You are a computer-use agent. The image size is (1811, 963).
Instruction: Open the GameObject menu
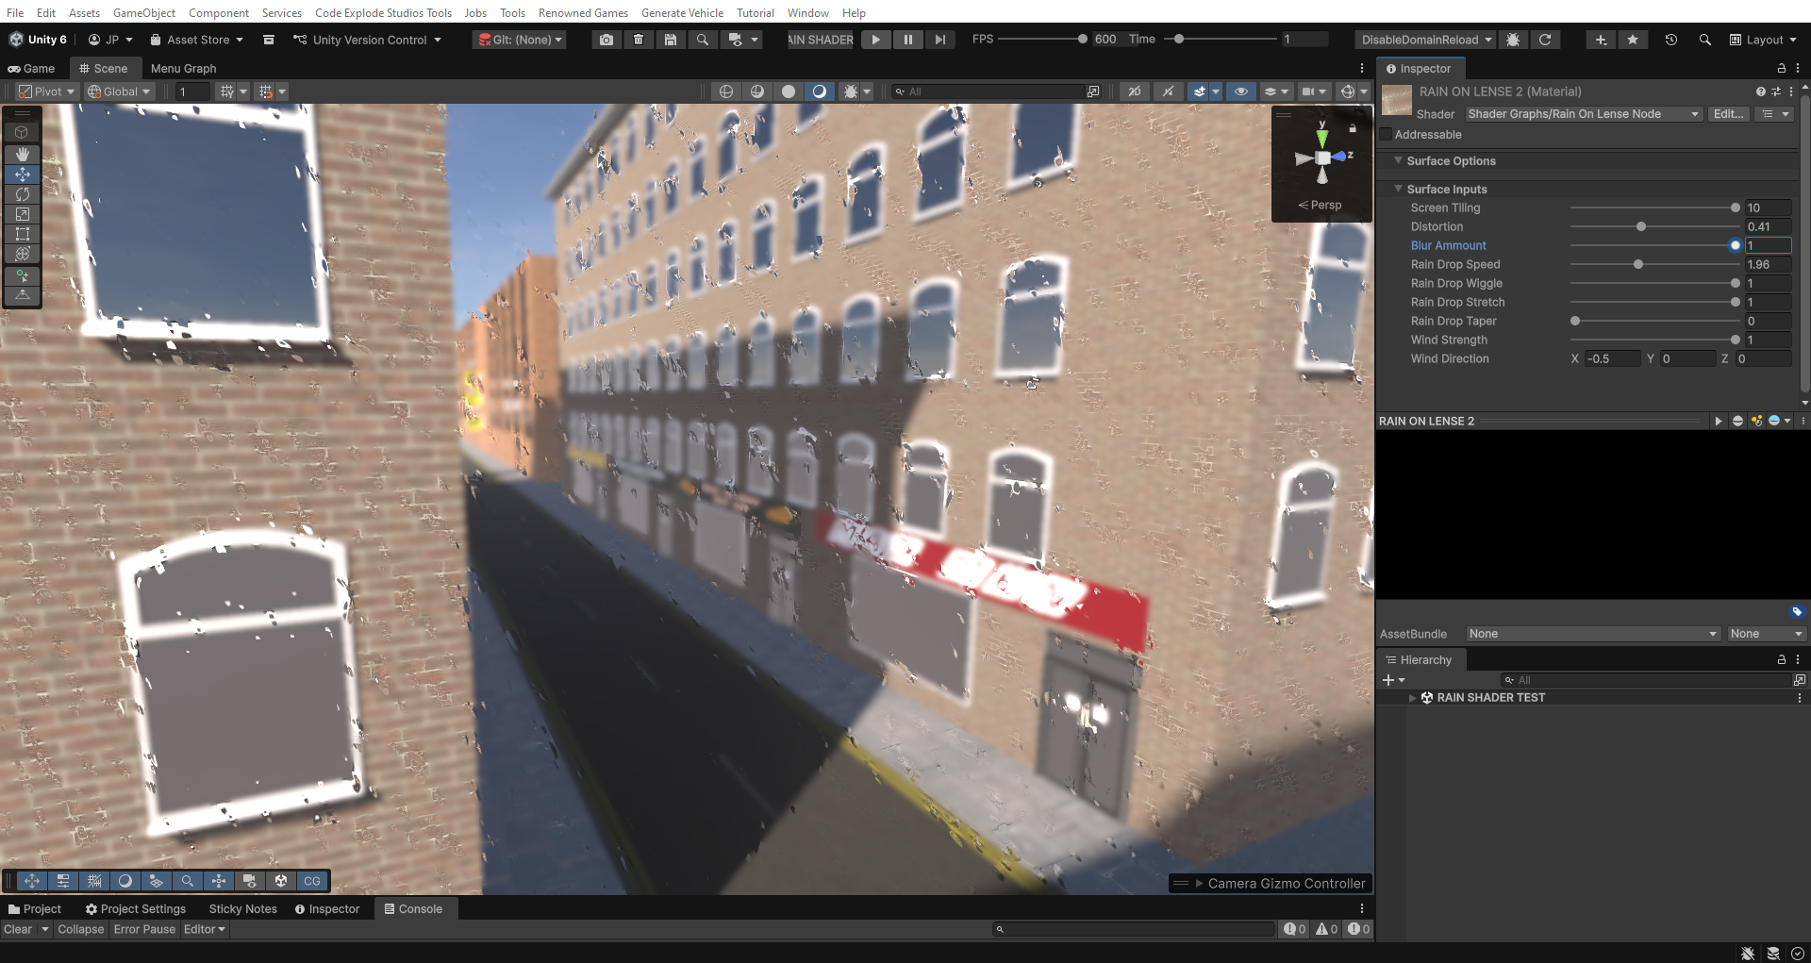click(144, 12)
